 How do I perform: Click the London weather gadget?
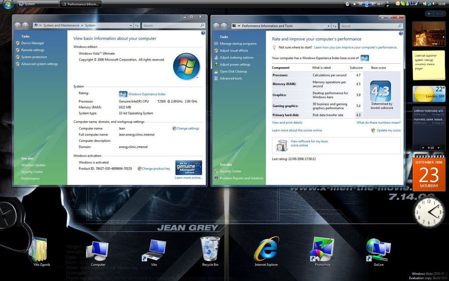[429, 94]
